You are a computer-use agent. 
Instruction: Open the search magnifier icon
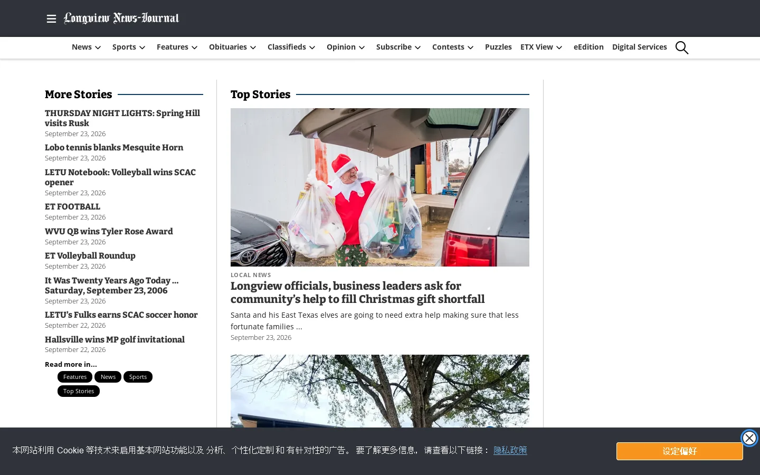[x=682, y=47]
